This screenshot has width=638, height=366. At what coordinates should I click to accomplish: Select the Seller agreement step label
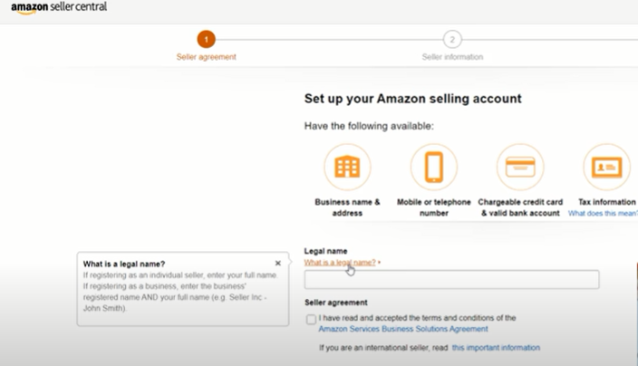coord(207,57)
